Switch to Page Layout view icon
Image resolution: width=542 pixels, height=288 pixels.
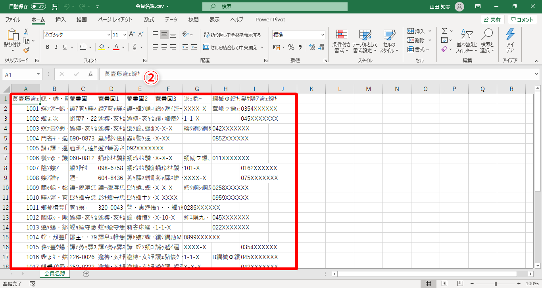click(444, 284)
